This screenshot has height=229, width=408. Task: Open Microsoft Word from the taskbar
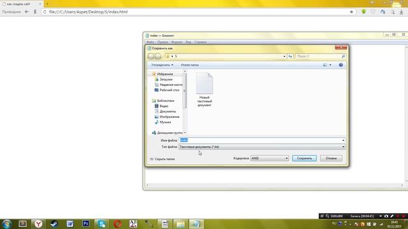70,224
